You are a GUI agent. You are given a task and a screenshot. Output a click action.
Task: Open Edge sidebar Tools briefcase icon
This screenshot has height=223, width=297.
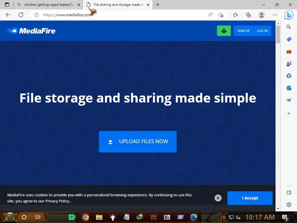point(289,51)
